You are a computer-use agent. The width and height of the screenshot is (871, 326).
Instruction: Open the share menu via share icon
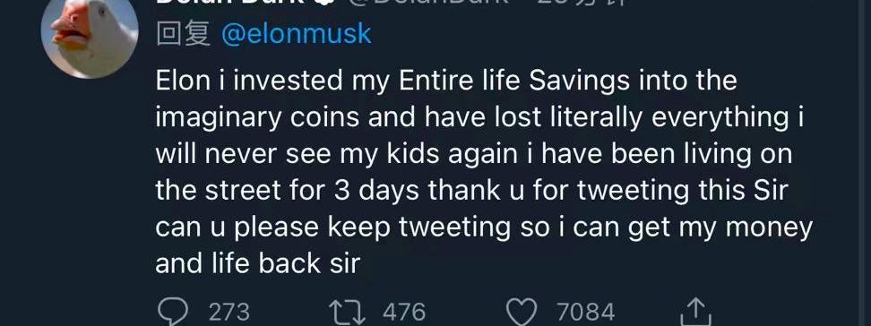[x=695, y=312]
